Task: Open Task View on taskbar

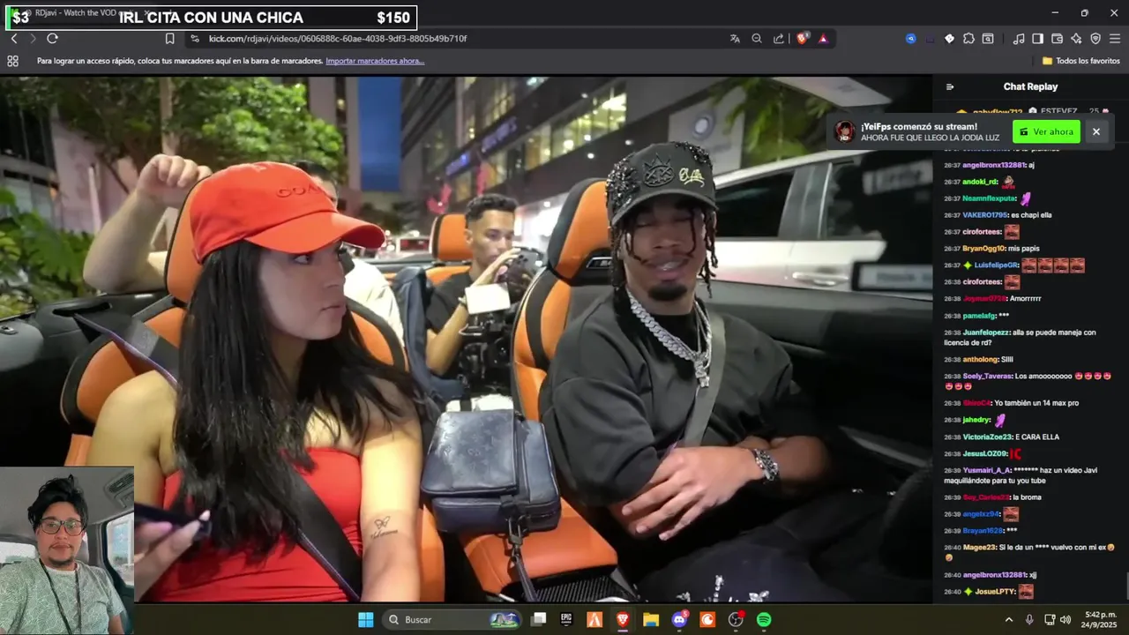Action: [538, 620]
